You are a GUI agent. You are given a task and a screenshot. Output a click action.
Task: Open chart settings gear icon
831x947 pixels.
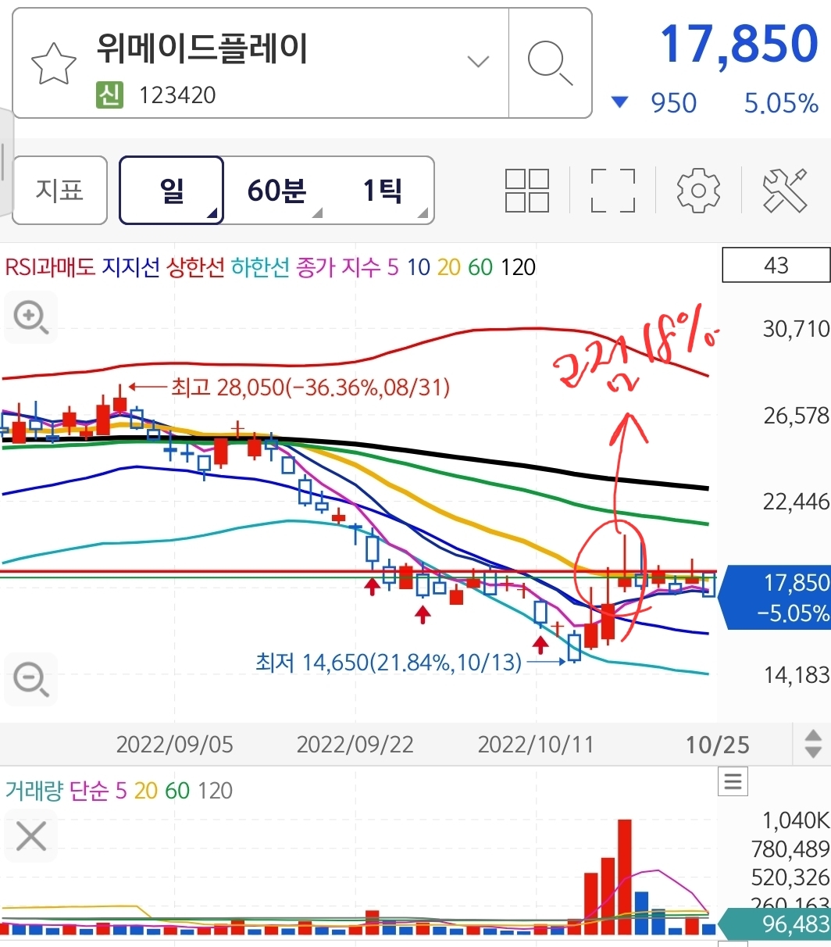pos(698,190)
